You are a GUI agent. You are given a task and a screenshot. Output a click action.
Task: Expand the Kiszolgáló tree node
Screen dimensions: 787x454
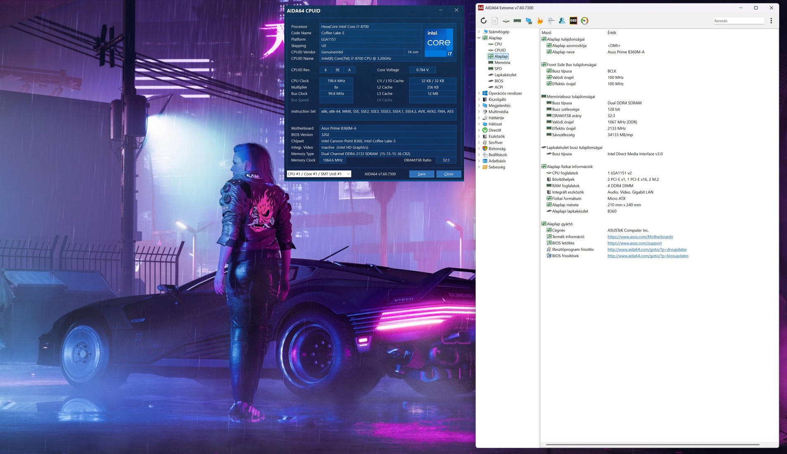tap(479, 99)
